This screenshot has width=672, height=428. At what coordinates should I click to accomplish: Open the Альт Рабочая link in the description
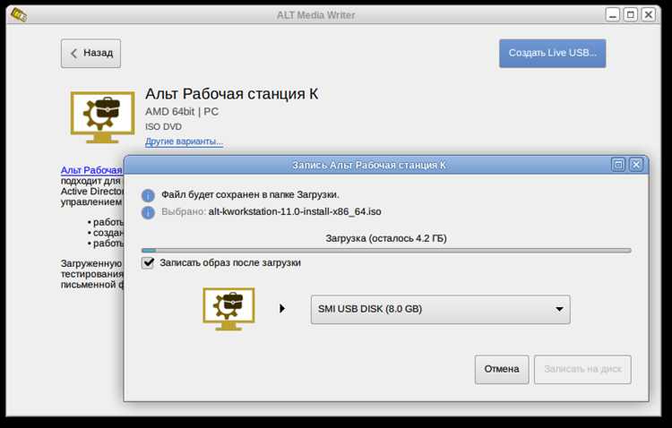click(x=91, y=170)
